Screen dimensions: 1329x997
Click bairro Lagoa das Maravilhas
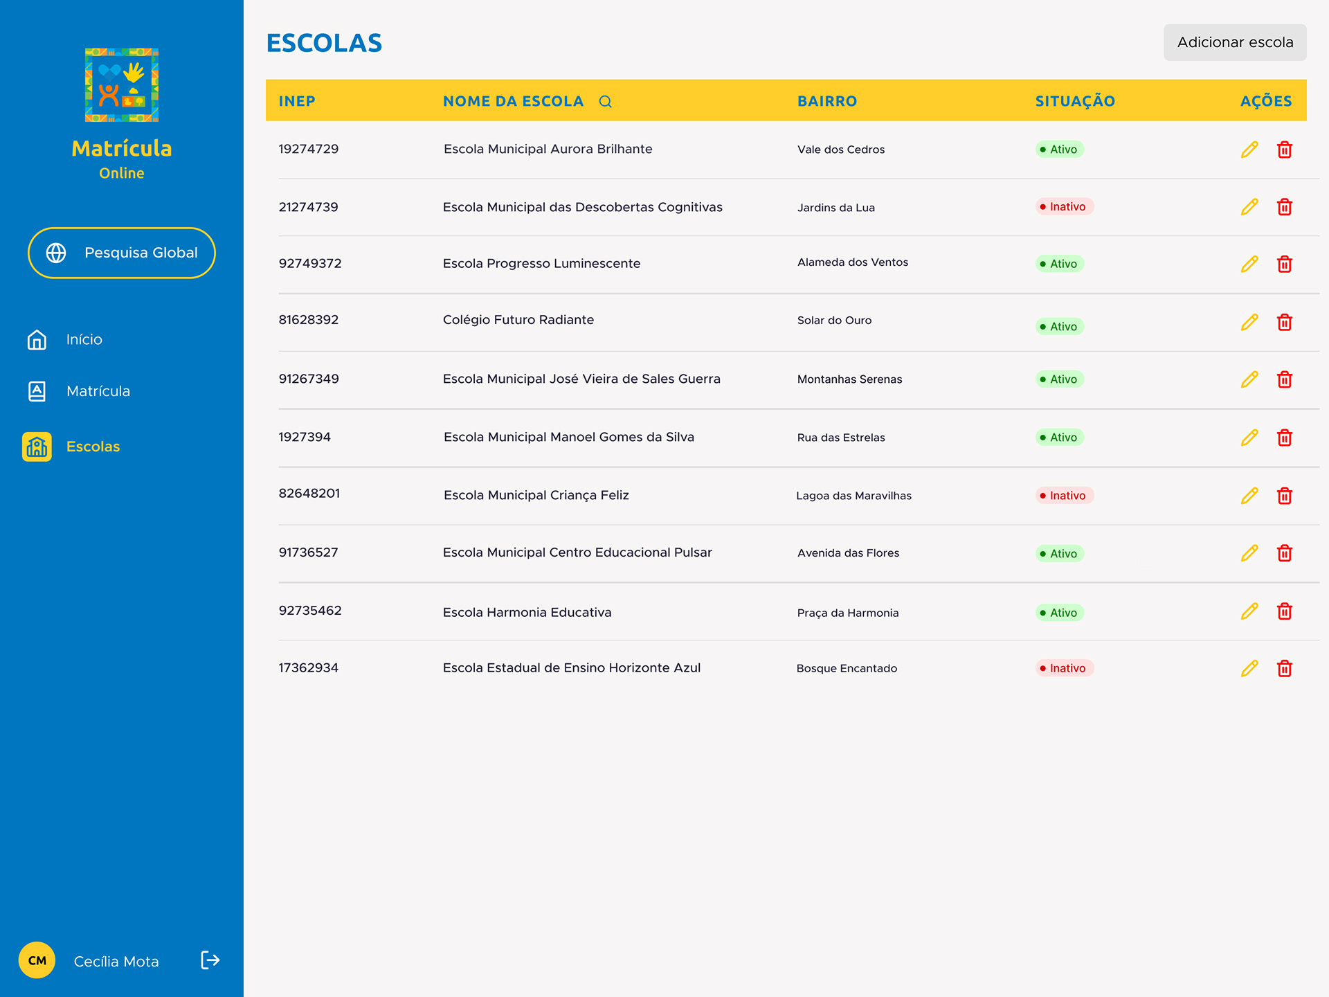click(854, 496)
